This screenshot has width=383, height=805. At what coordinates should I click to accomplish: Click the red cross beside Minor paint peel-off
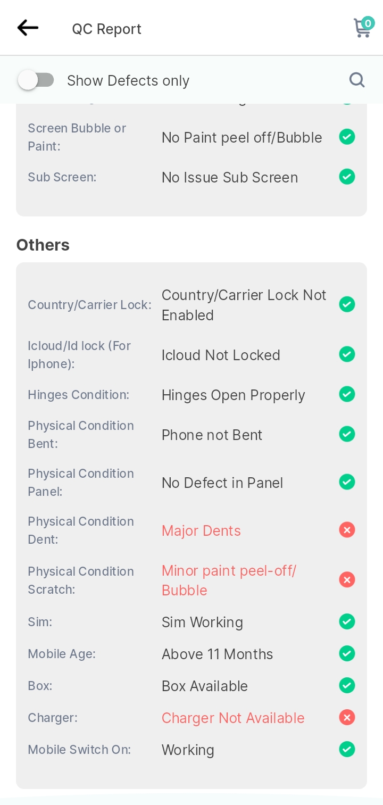(x=347, y=579)
